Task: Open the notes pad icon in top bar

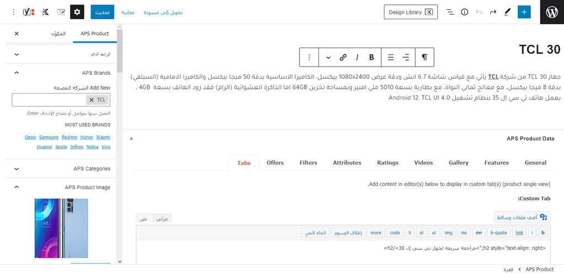Action: click(61, 12)
